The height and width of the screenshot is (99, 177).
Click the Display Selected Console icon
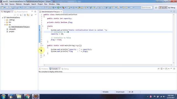162,69
